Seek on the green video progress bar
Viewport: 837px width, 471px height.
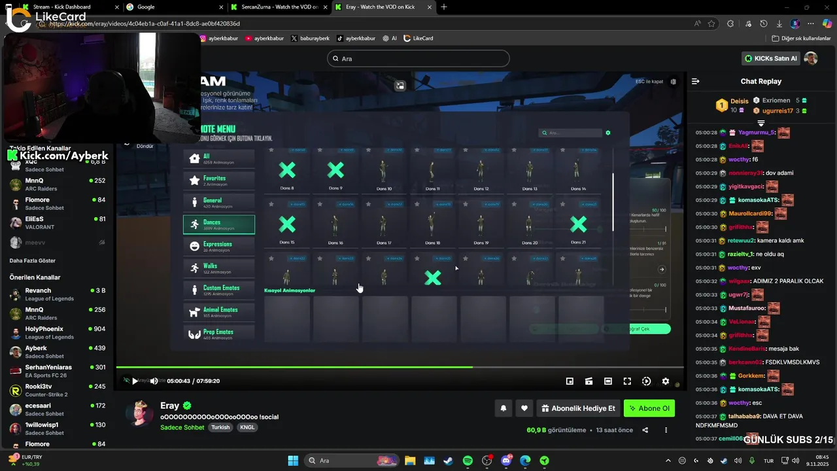[399, 367]
